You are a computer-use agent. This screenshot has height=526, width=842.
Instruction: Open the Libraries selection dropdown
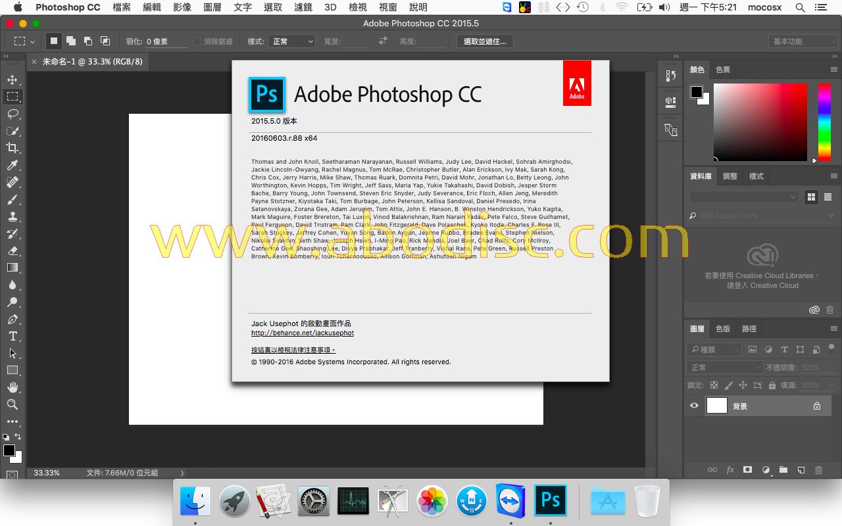[x=745, y=197]
